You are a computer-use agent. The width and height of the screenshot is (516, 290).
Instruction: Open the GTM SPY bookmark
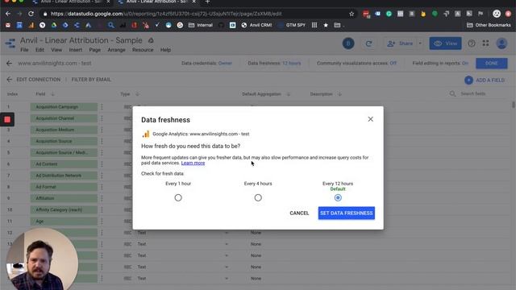point(292,25)
